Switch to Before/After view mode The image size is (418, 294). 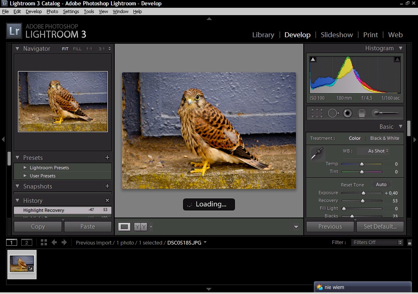point(140,227)
